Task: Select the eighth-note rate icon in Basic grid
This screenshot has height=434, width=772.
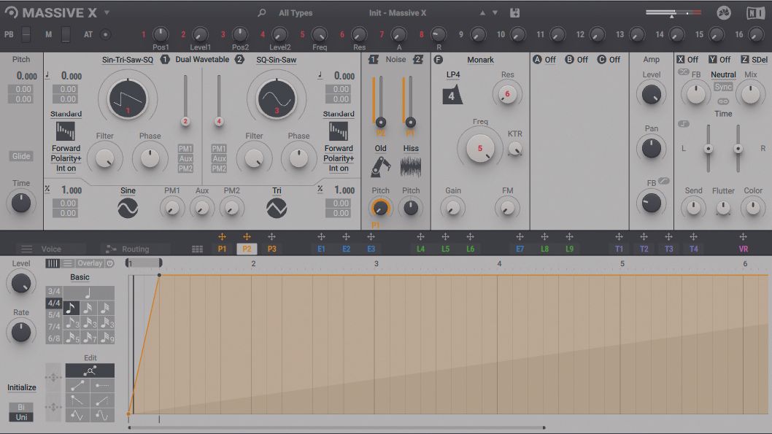Action: (x=71, y=308)
